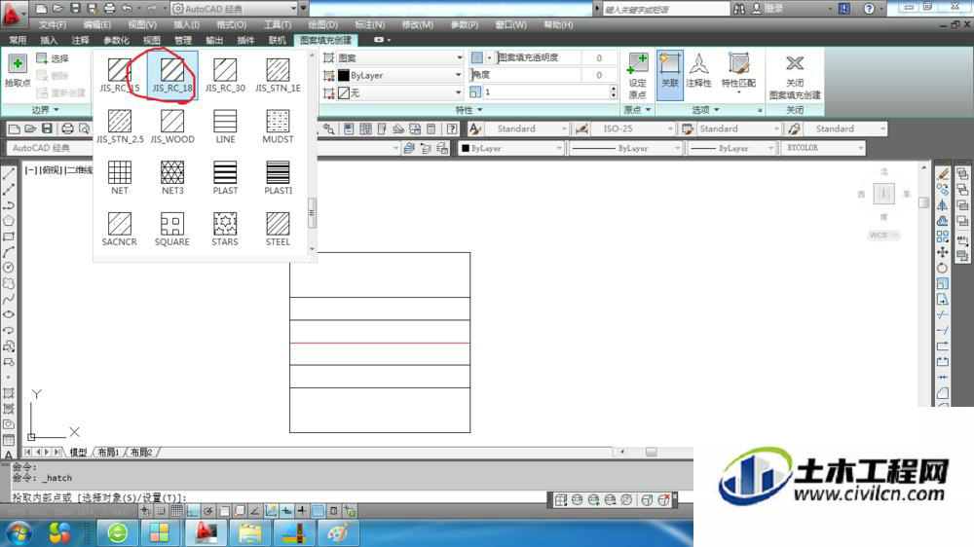Select the Array tool in modify toolbar
Image resolution: width=974 pixels, height=547 pixels.
pos(943,237)
